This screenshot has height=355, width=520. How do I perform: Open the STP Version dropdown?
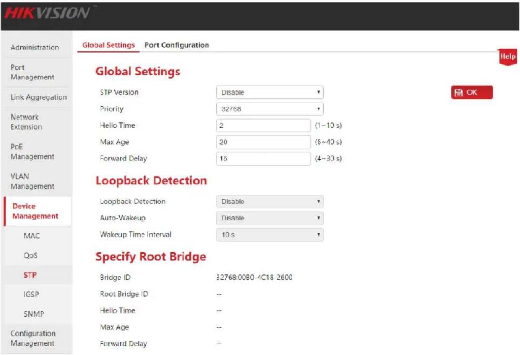270,92
